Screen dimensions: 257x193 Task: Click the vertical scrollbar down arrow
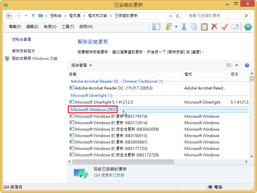tap(252, 156)
